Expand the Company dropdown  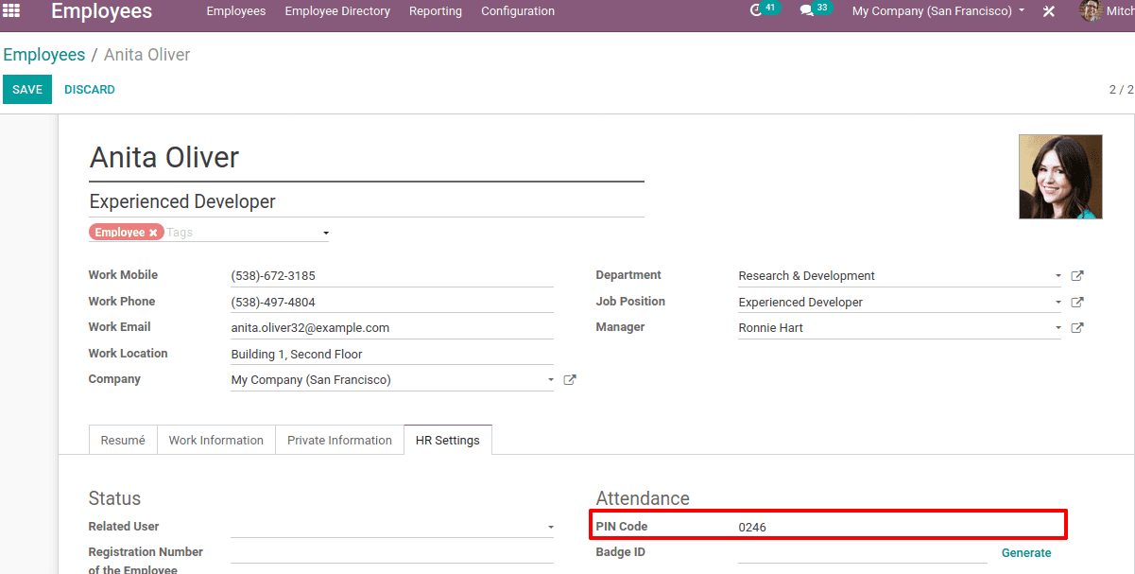(x=551, y=380)
